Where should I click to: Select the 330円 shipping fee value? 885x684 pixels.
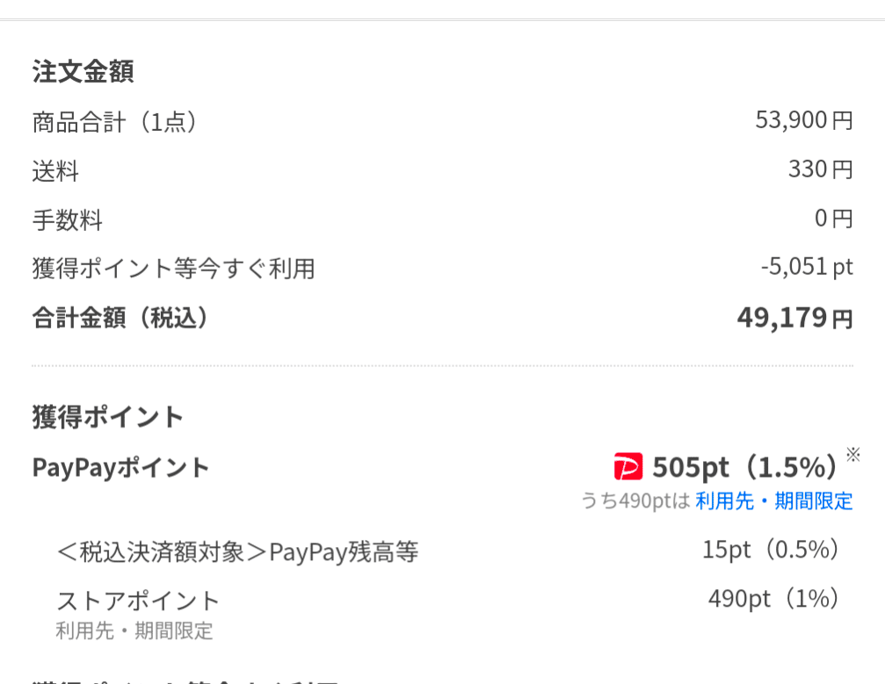[820, 169]
